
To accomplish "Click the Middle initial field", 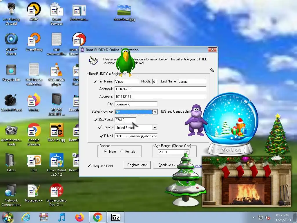I will tap(155, 82).
